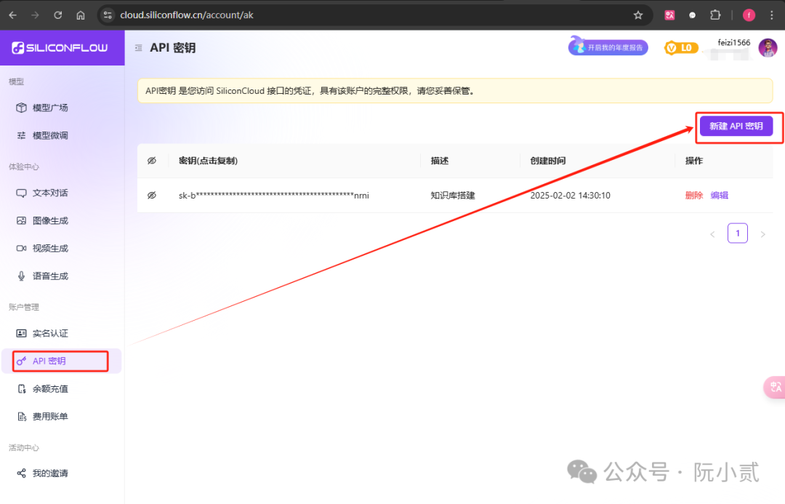Copy the sk-b***nrni key text
This screenshot has height=504, width=785.
[x=274, y=196]
